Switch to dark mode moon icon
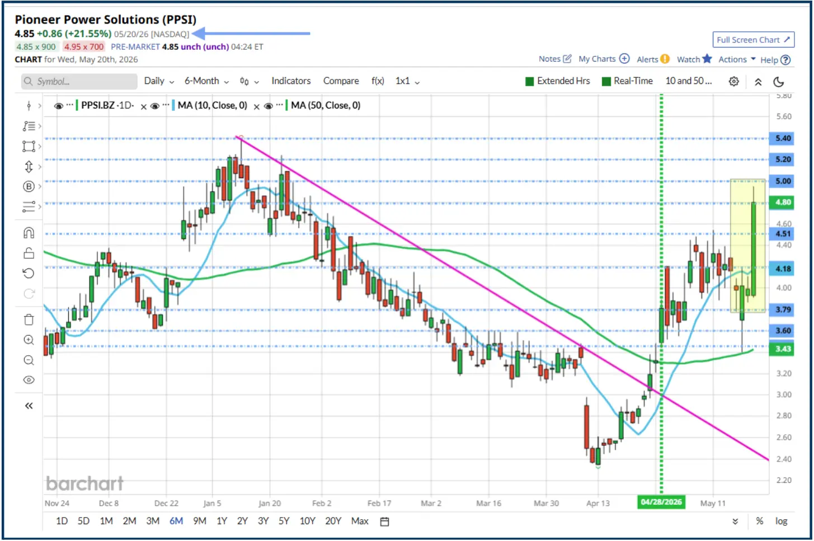The image size is (814, 541). click(x=778, y=82)
